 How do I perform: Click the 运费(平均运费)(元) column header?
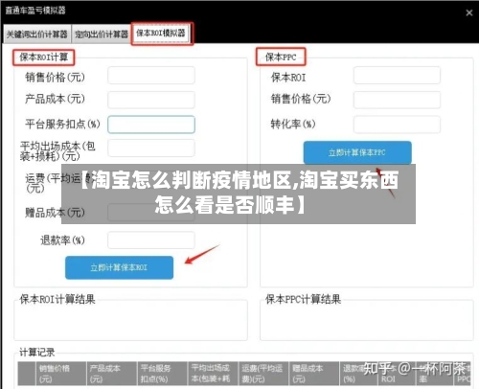point(263,374)
